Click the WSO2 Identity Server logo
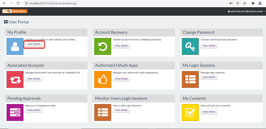This screenshot has height=129, width=266. [x=15, y=11]
